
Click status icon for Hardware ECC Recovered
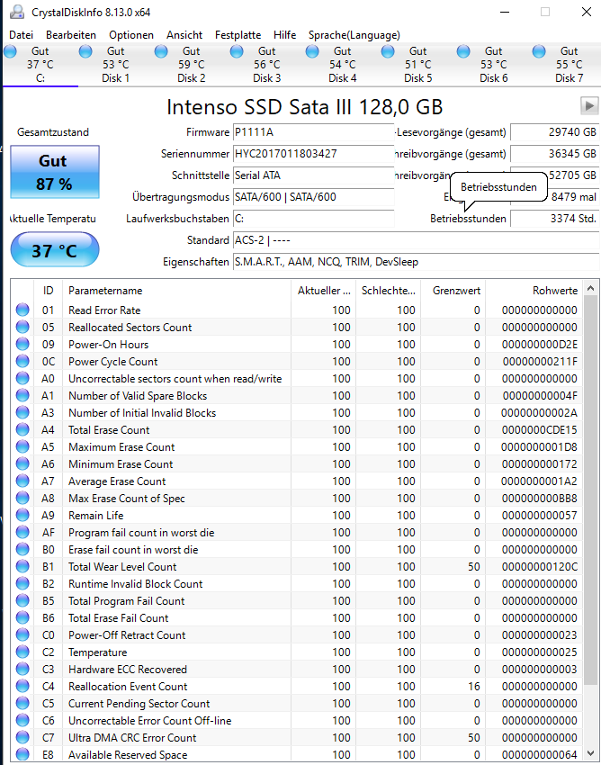click(22, 669)
